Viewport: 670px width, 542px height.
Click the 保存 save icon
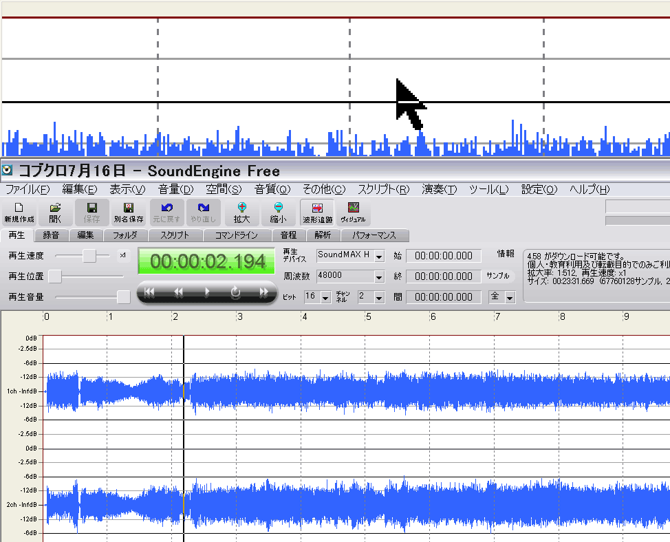(x=92, y=213)
